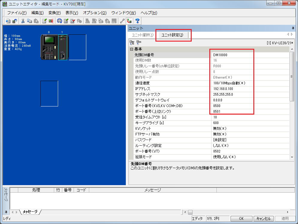Select the unit editing icon on the toolbar

(44, 21)
